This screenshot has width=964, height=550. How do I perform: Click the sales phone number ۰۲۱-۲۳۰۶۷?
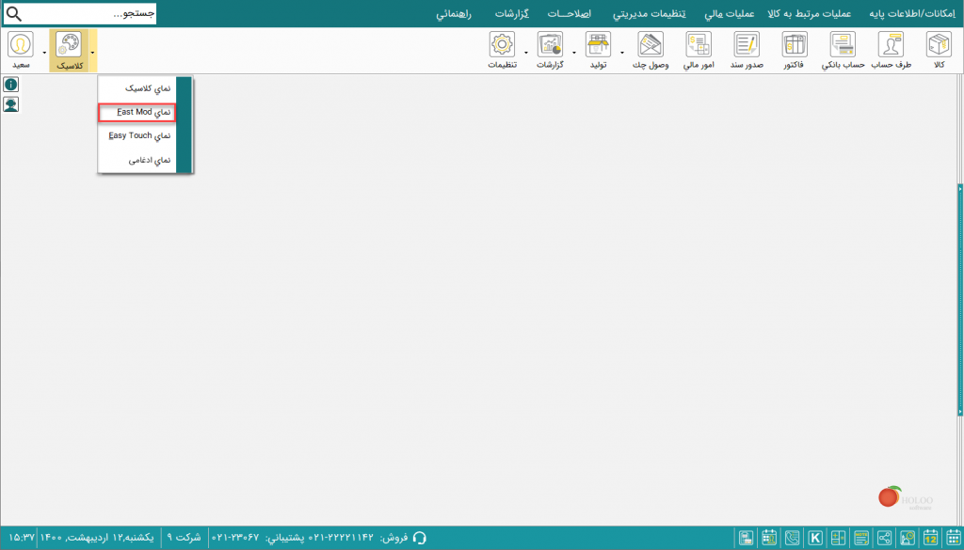tap(235, 537)
